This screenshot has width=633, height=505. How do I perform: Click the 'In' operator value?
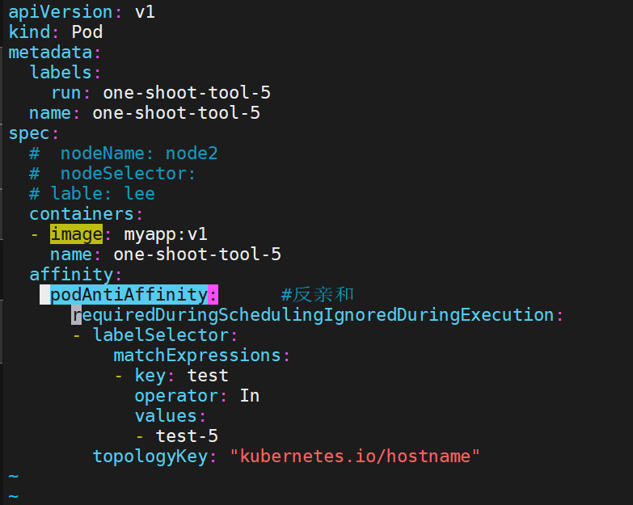click(250, 396)
